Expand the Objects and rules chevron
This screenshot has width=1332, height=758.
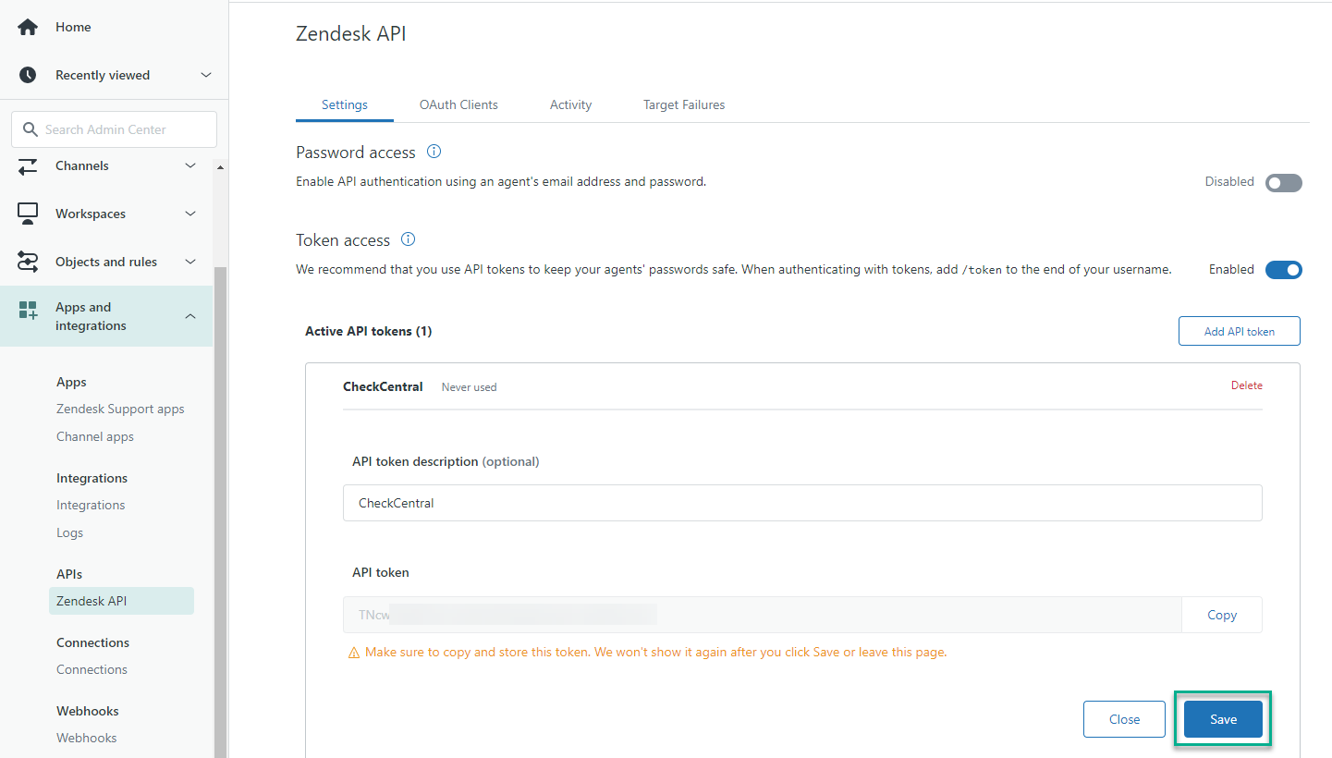click(x=190, y=262)
